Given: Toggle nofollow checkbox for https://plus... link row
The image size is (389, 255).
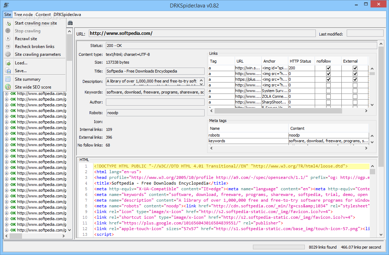Looking at the screenshot, I should [328, 79].
